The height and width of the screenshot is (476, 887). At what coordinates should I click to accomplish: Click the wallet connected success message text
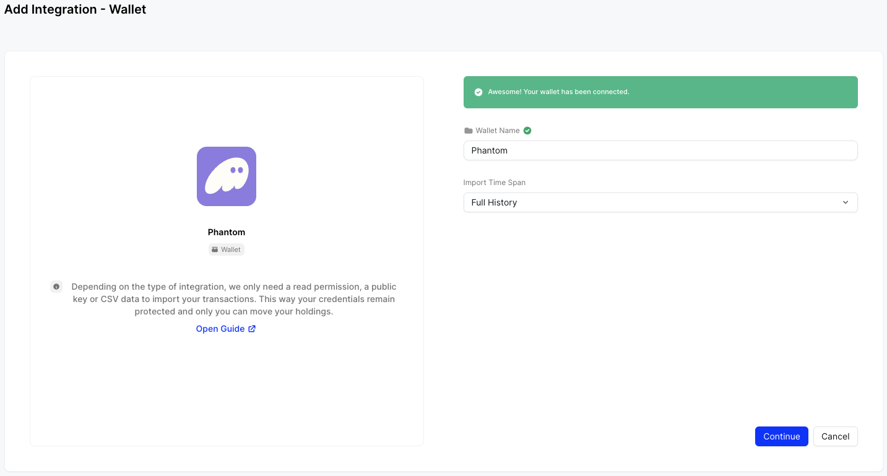tap(558, 92)
